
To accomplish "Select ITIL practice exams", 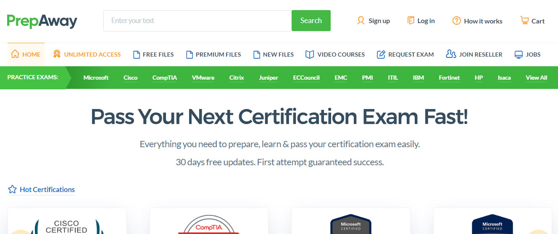I will tap(393, 78).
